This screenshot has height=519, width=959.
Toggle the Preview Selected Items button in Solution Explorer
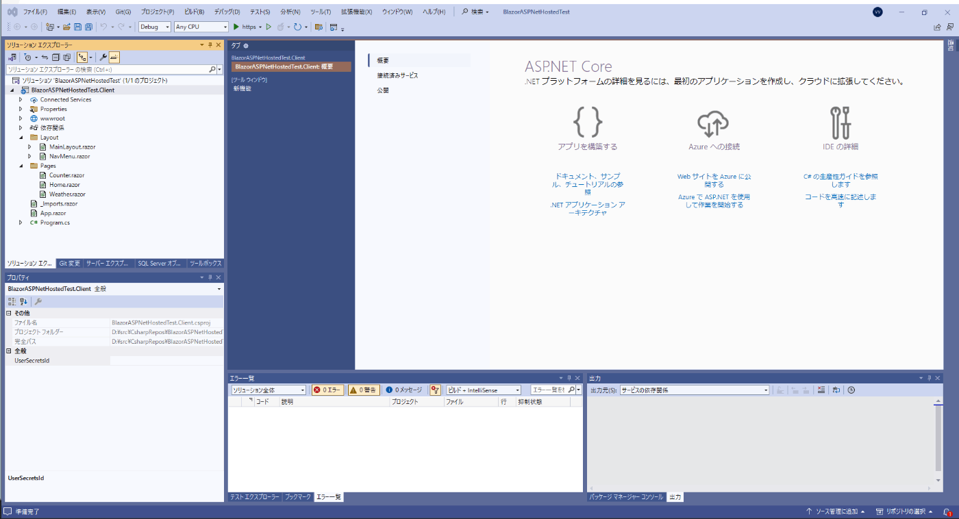(114, 58)
